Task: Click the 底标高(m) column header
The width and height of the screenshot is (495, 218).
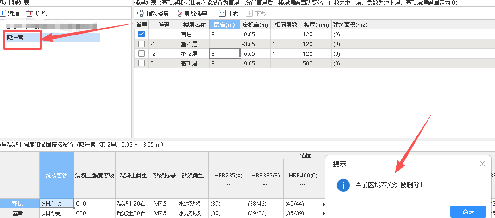Action: [x=255, y=24]
